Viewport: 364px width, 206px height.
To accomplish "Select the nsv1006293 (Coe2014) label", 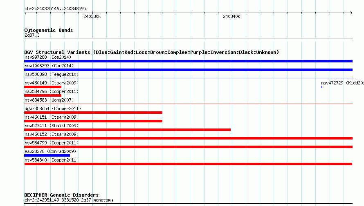I will 49,66.
